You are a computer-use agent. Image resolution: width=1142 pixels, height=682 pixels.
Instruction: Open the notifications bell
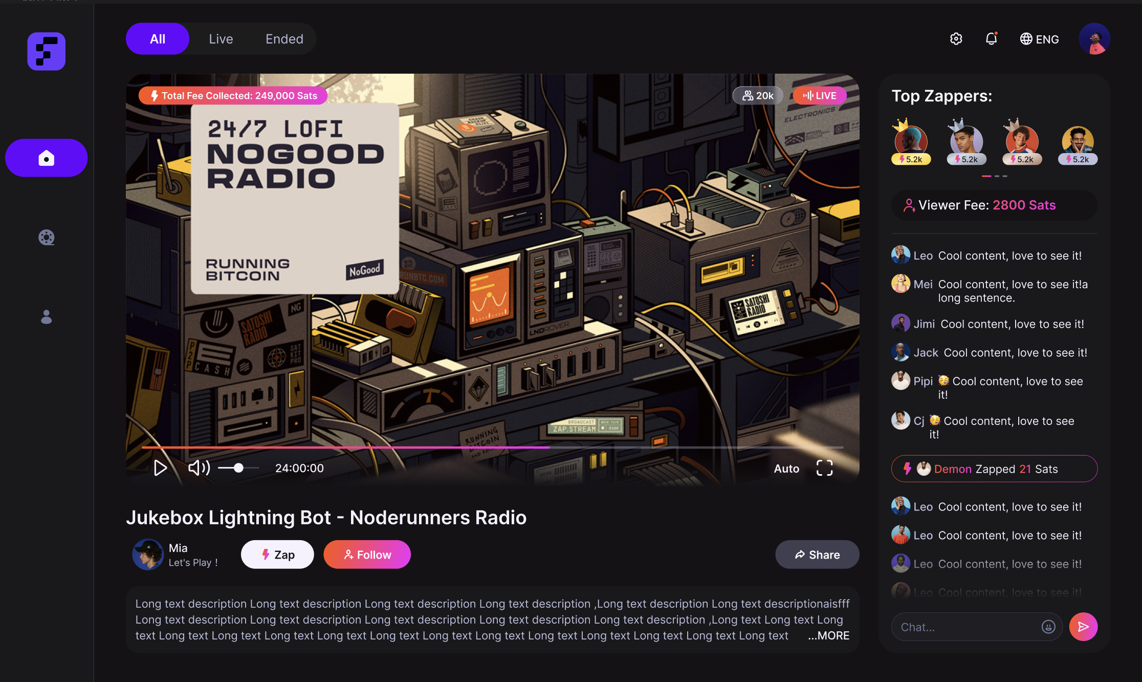pos(991,39)
